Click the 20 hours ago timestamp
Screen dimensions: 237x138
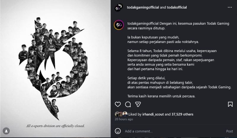(124, 119)
